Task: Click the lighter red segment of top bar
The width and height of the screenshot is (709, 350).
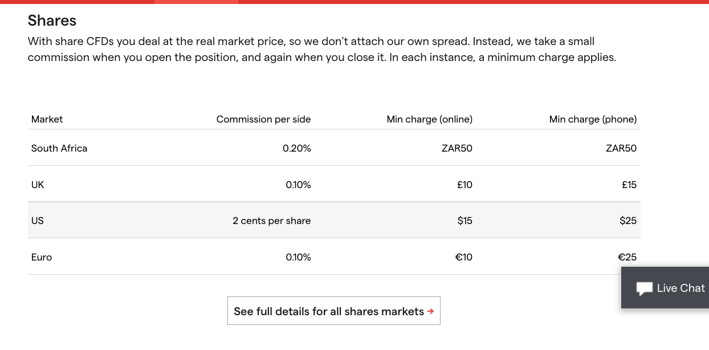Action: [x=196, y=2]
